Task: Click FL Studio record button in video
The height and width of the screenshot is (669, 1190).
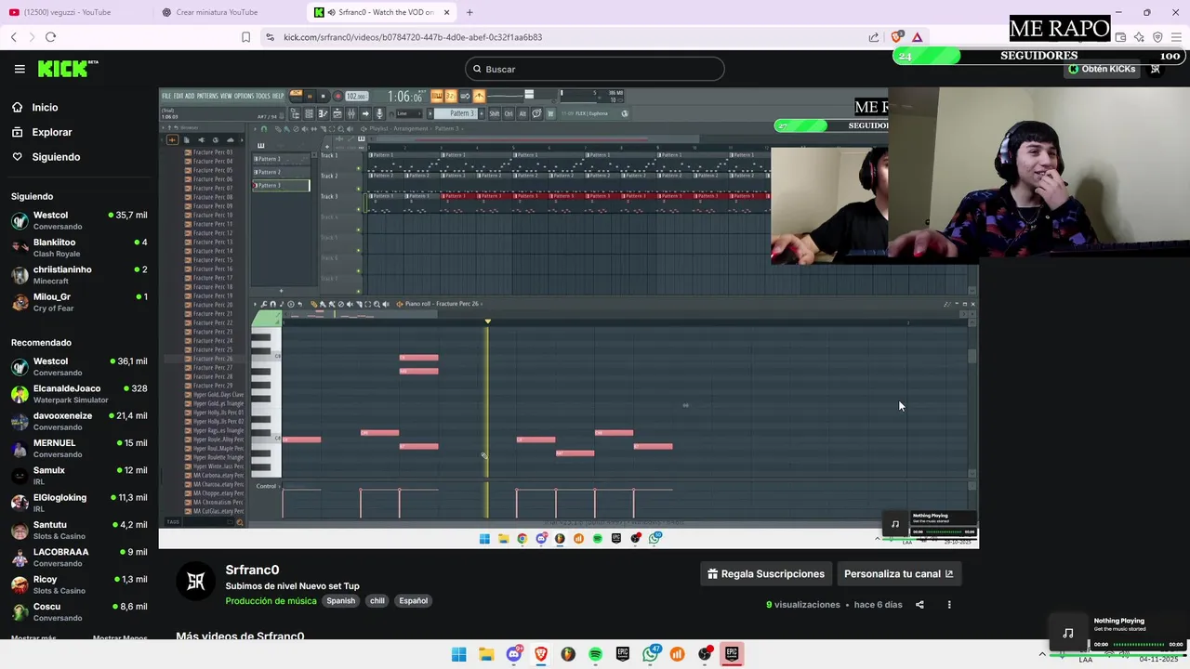Action: (337, 96)
